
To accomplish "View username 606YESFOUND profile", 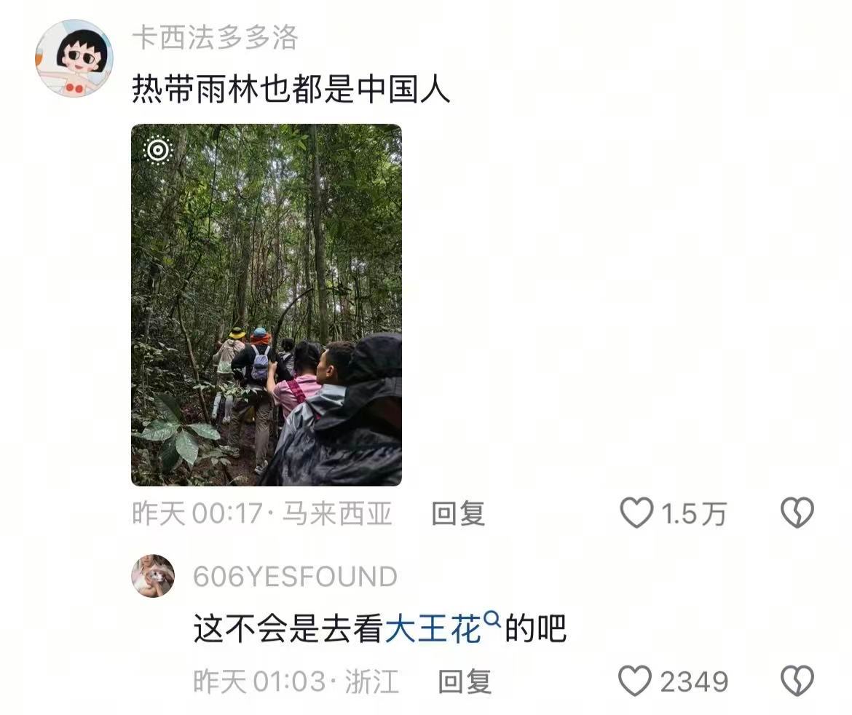I will coord(295,577).
